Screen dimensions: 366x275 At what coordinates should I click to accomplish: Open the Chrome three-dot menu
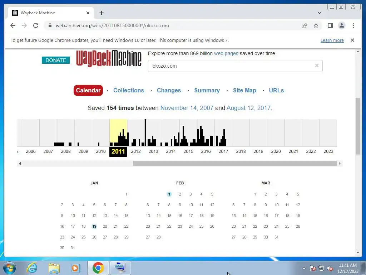point(353,25)
